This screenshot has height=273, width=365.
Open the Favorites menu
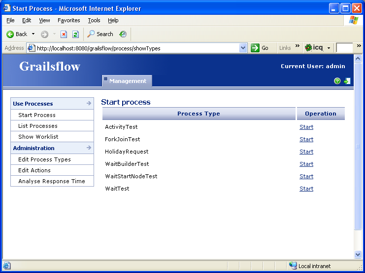[x=68, y=20]
